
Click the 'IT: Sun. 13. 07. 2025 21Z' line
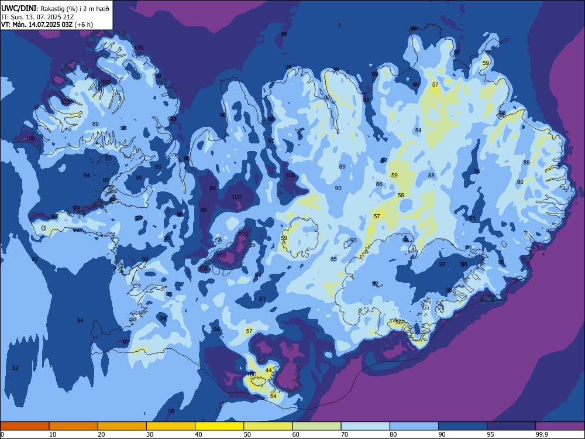tap(37, 17)
